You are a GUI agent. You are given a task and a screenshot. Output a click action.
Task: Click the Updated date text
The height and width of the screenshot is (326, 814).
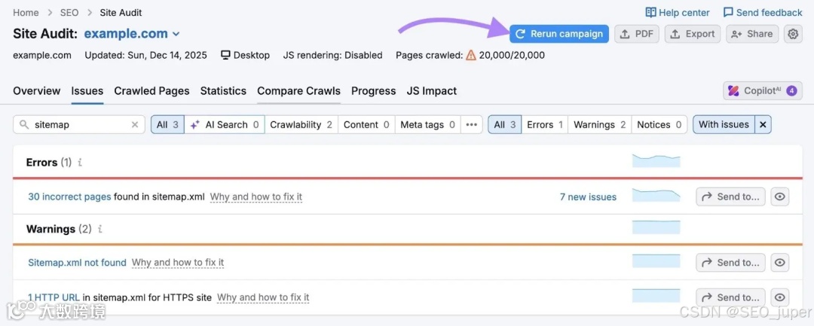pos(146,55)
